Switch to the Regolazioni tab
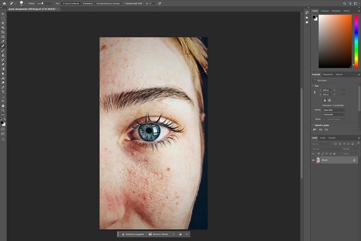 (328, 75)
